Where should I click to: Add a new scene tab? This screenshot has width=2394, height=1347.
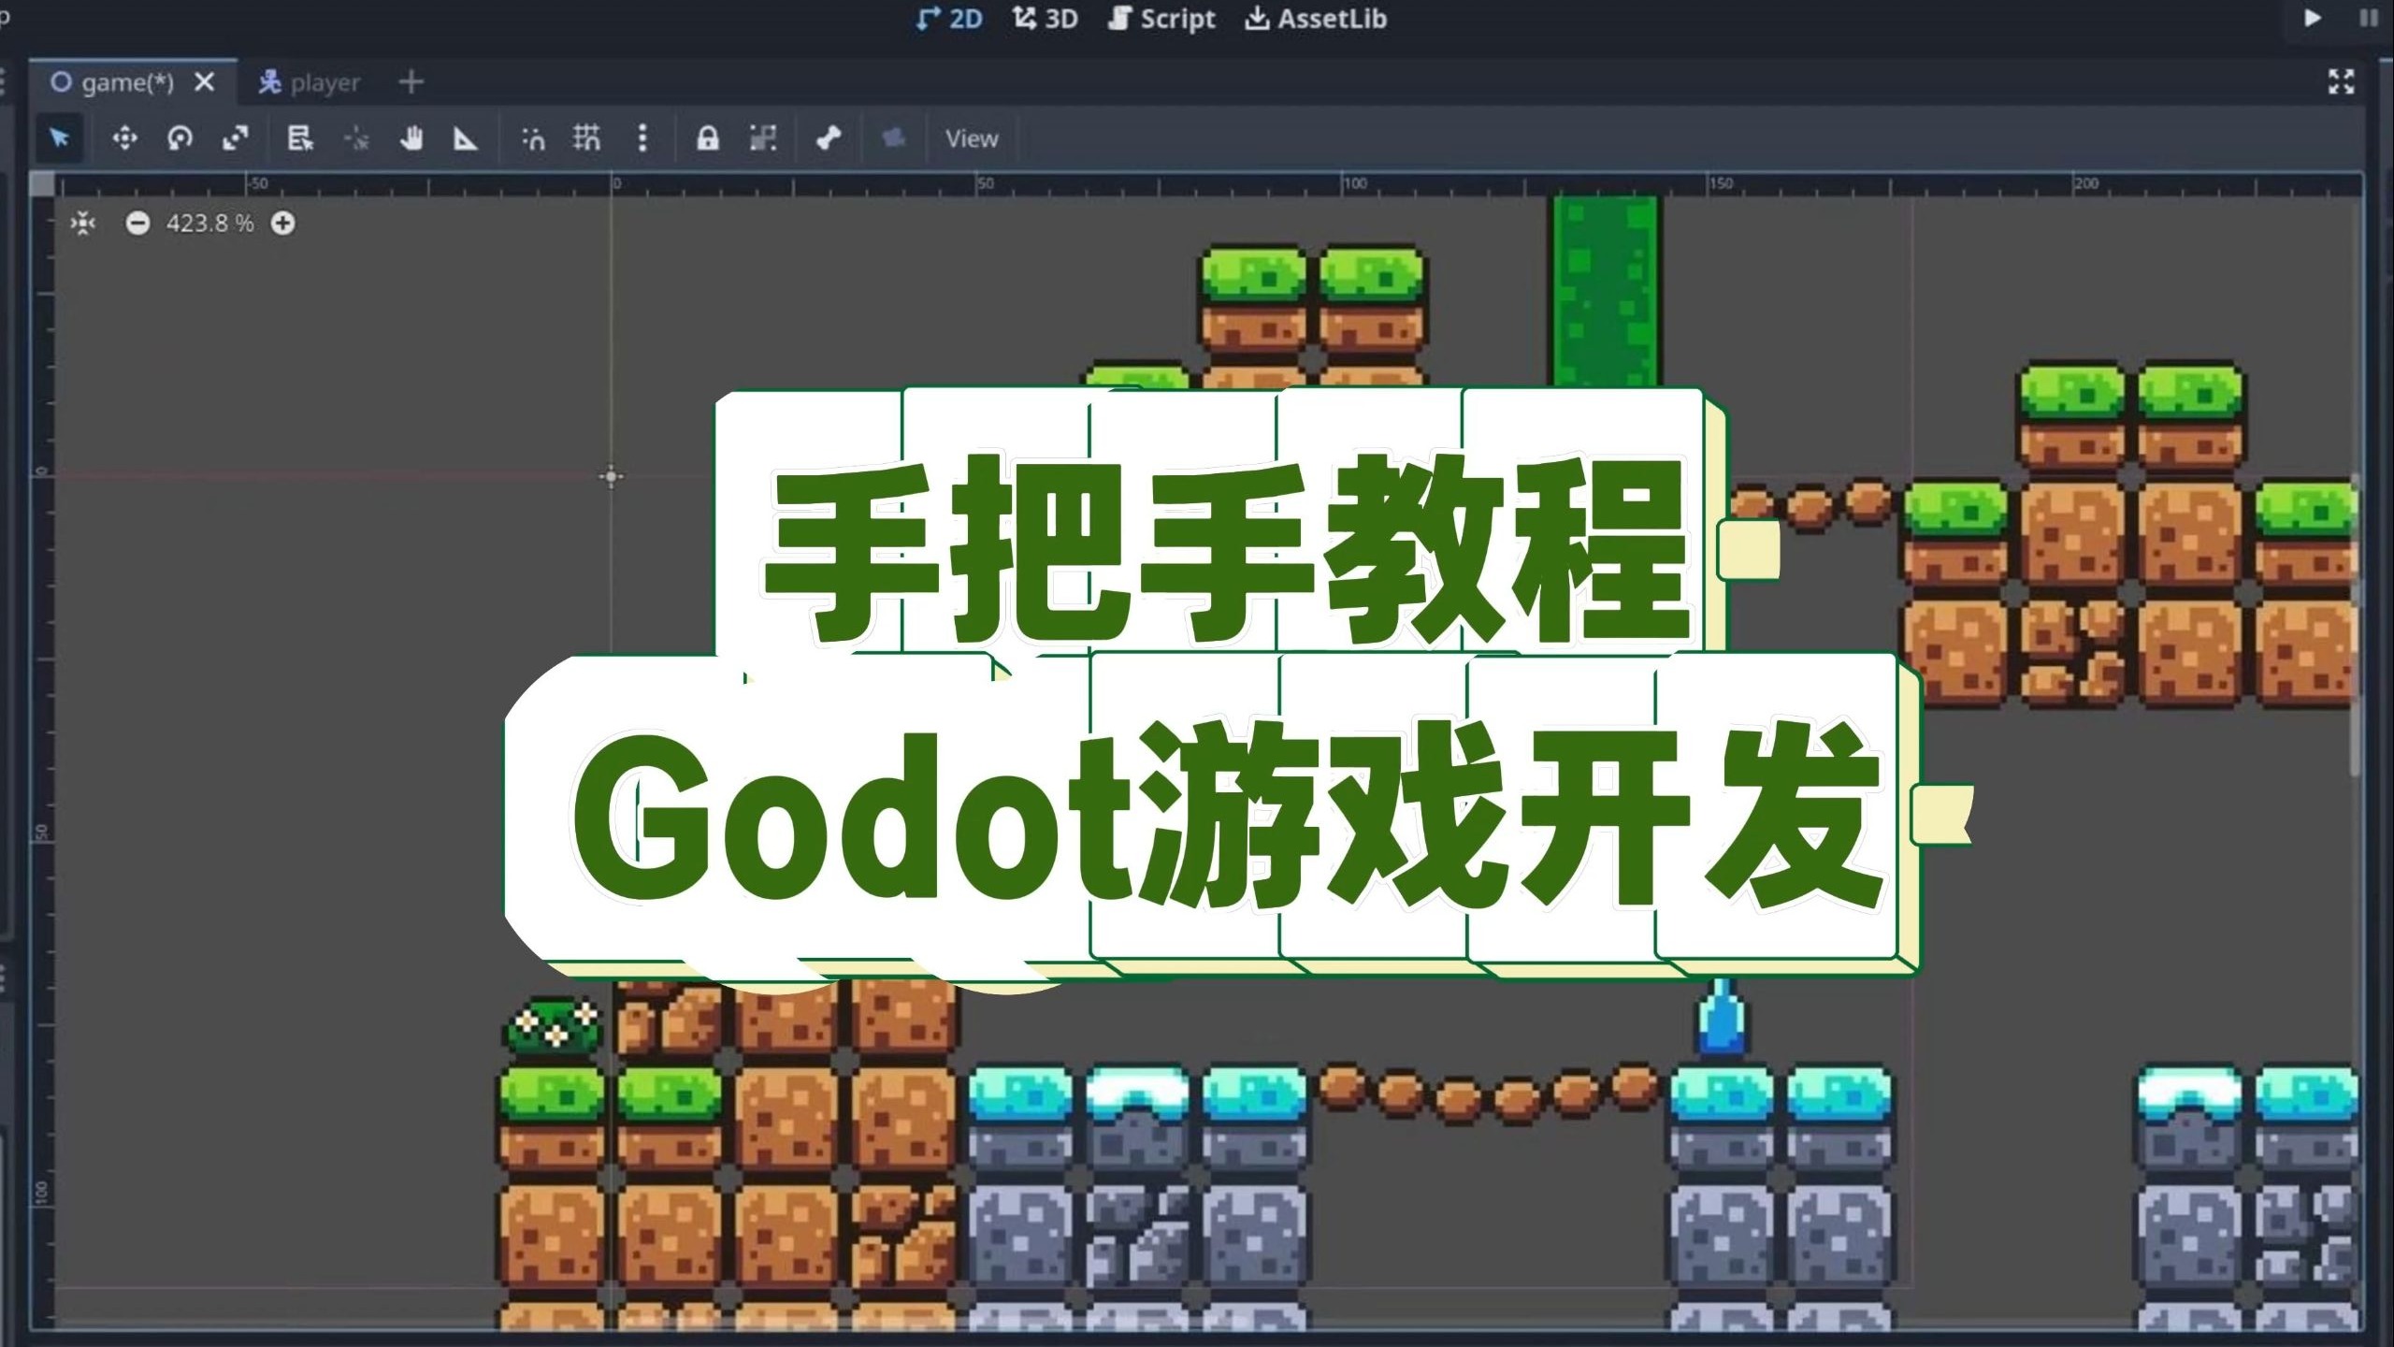coord(411,82)
